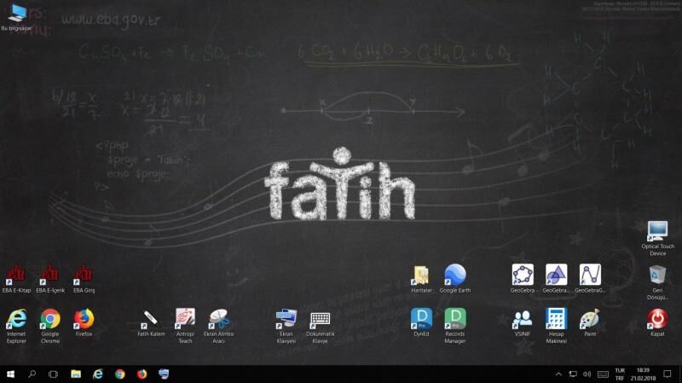Launch Internet Explorer from the taskbar

click(98, 374)
